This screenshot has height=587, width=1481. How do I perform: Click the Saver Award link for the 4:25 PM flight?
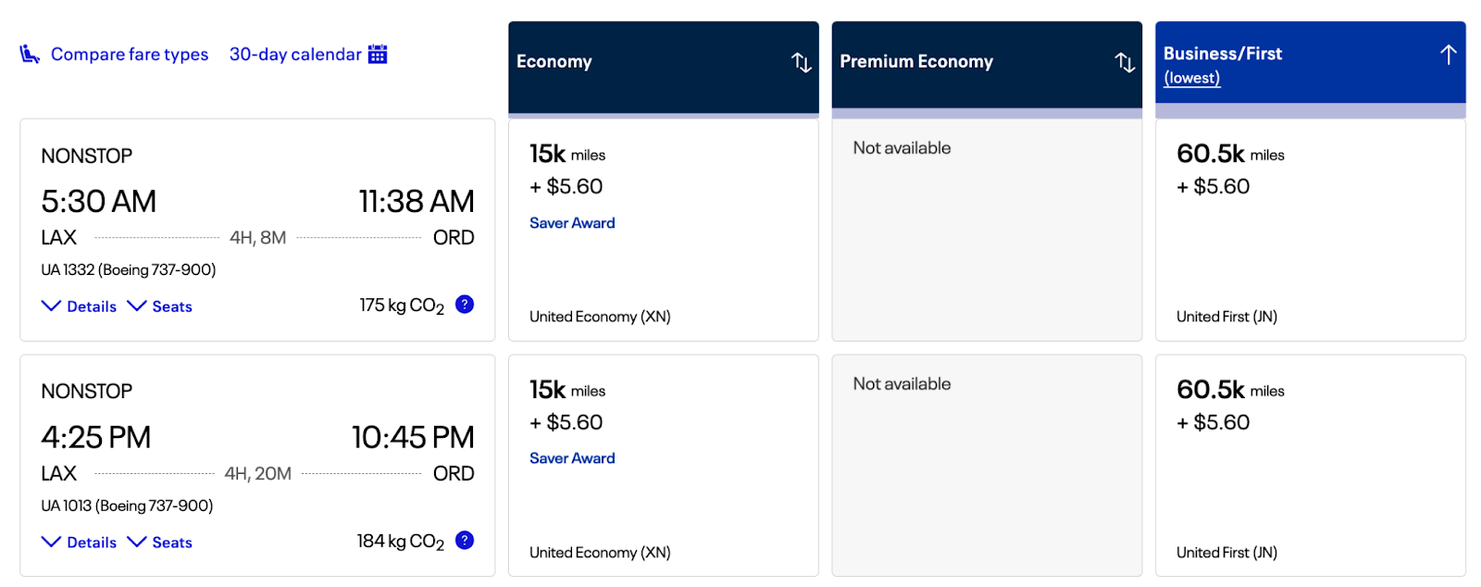coord(572,458)
